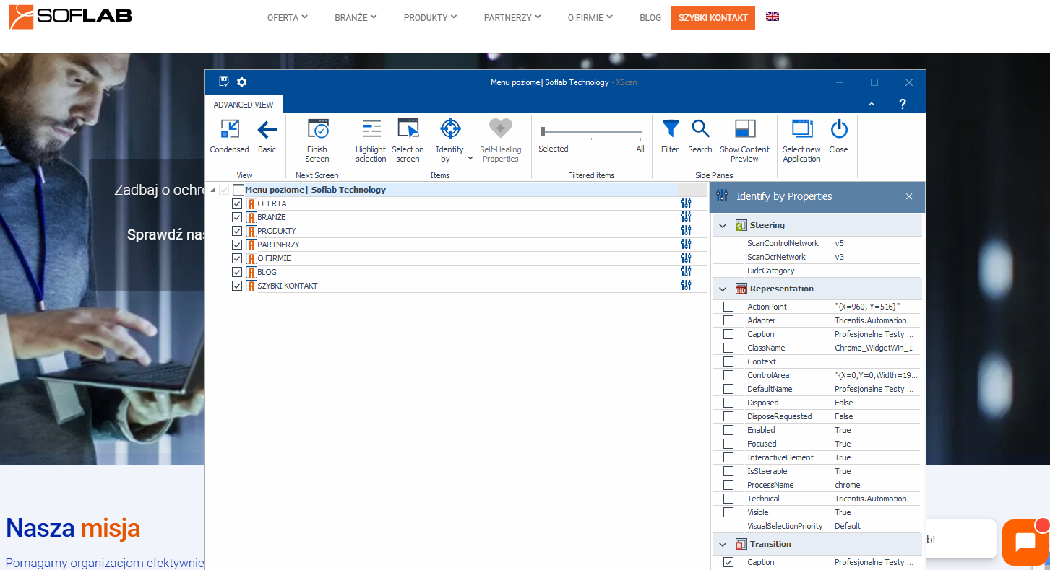Uncheck the Transition Caption checkbox

coord(728,562)
